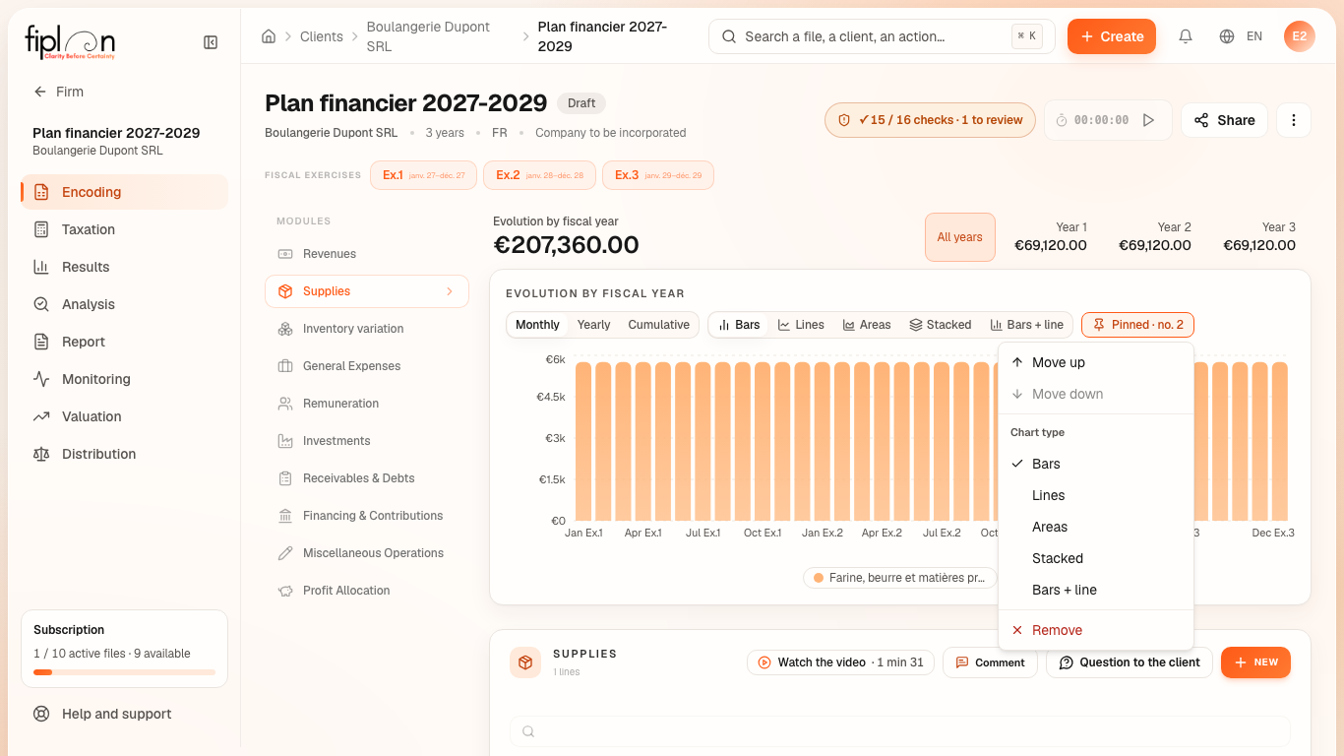This screenshot has width=1344, height=756.
Task: Click the subscription usage progress bar
Action: [x=124, y=672]
